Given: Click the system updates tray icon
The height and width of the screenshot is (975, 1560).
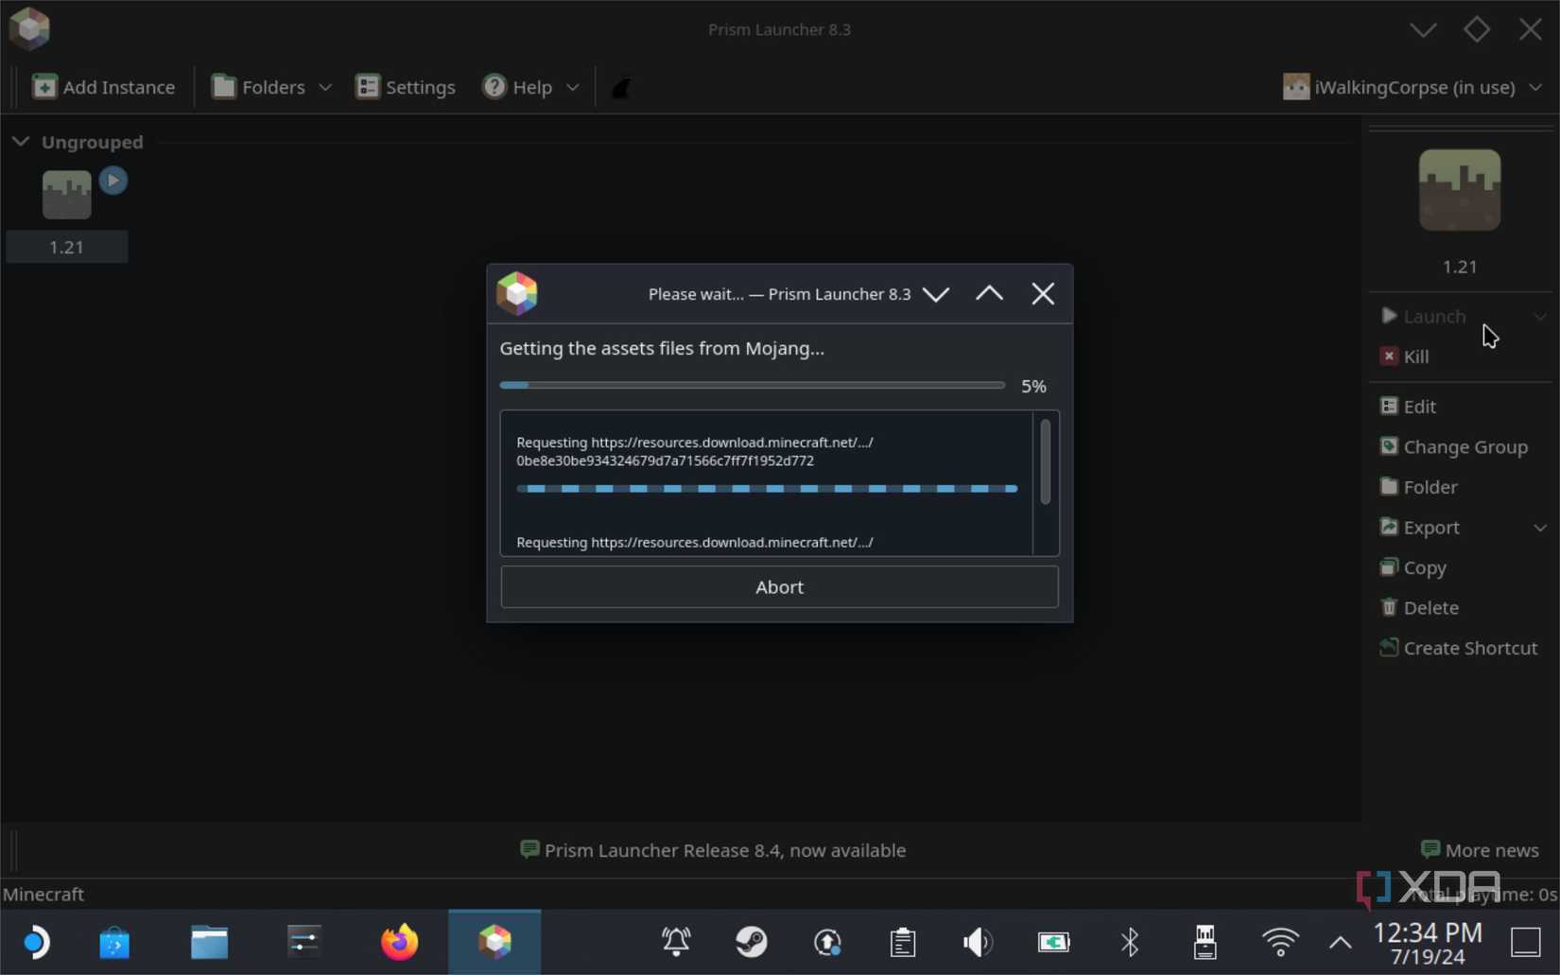Looking at the screenshot, I should pos(827,942).
